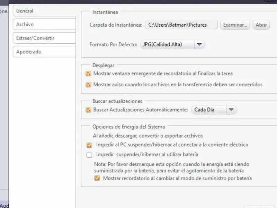Image resolution: width=277 pixels, height=208 pixels.
Task: Click the arrow next to Cada Día
Action: [x=232, y=110]
